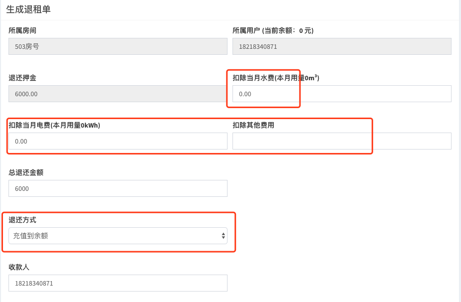Click the disabled 所属房间 field 503房号
The width and height of the screenshot is (461, 302).
point(118,46)
